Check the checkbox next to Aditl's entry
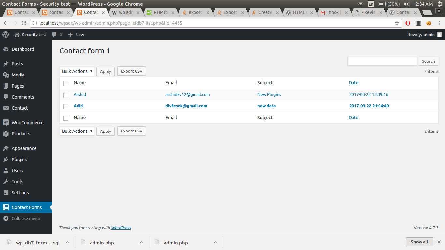445x250 pixels. pos(65,106)
